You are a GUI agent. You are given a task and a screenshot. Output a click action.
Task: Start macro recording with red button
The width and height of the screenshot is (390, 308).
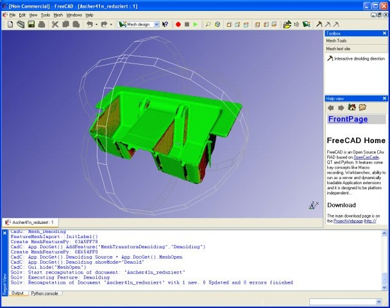[178, 24]
